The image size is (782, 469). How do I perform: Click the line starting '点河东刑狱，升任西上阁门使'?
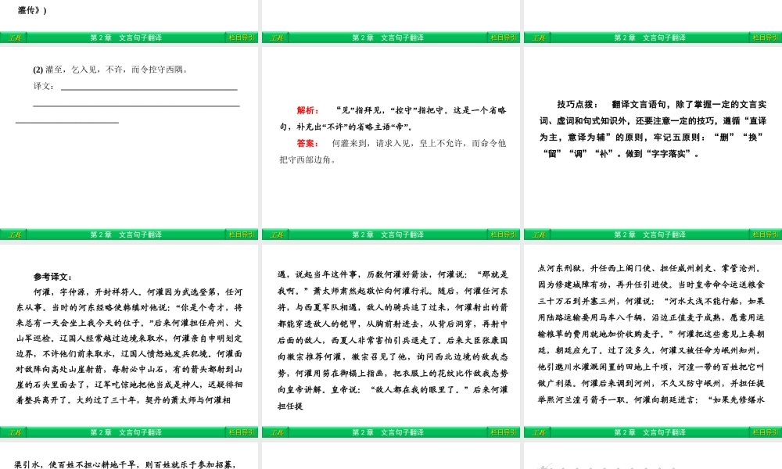651,269
